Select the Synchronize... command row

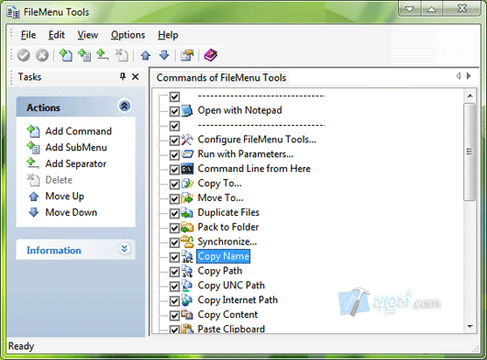pos(227,242)
